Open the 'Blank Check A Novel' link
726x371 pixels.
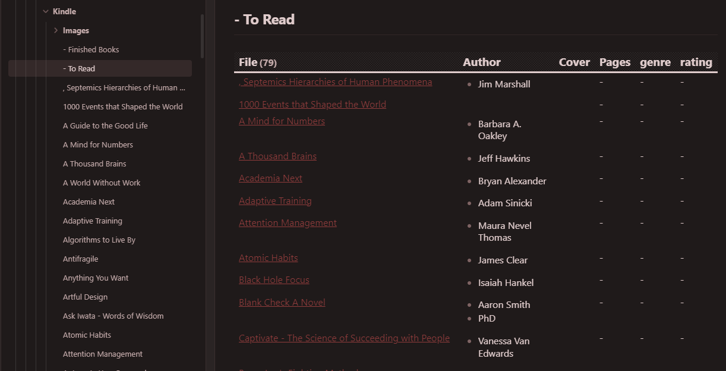(282, 303)
